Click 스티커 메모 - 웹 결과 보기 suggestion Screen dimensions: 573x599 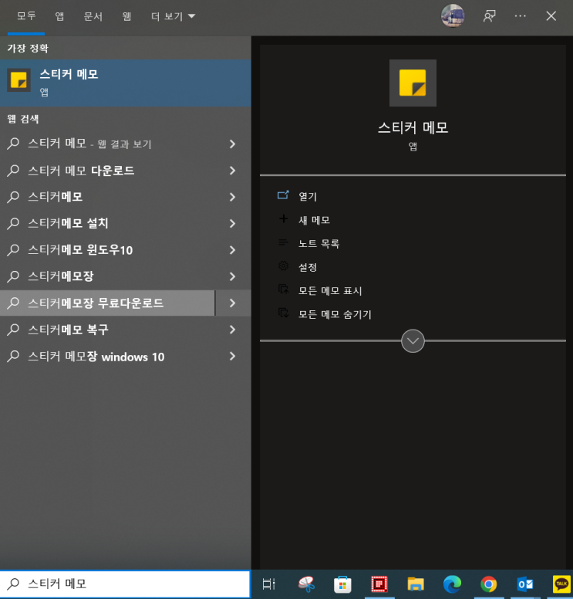[108, 144]
